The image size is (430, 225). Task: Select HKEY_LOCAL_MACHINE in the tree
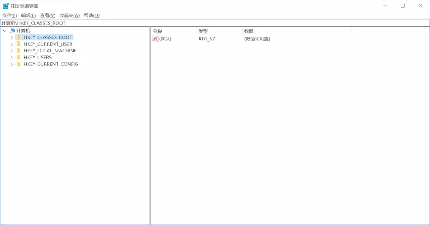pos(50,51)
